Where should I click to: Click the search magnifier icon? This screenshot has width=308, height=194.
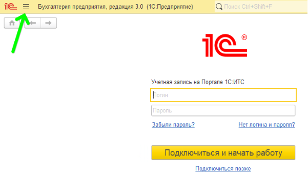coord(219,7)
